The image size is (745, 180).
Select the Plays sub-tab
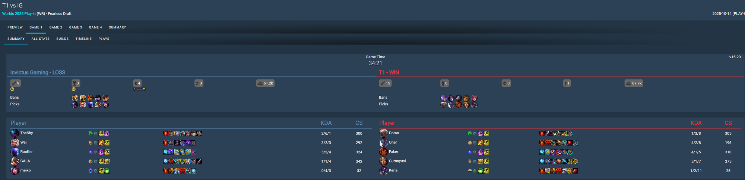click(x=104, y=39)
